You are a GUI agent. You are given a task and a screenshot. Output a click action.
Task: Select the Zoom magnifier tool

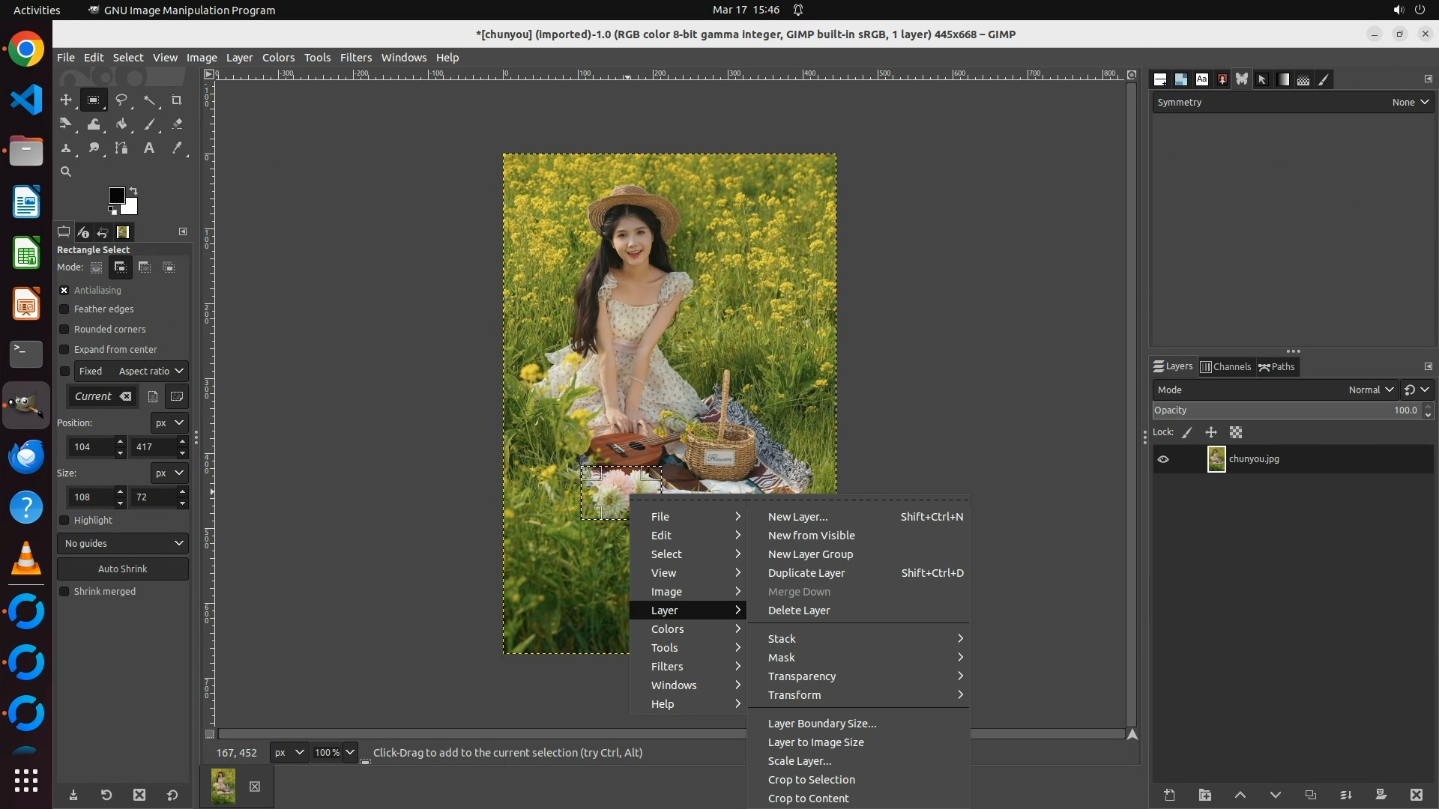coord(66,172)
